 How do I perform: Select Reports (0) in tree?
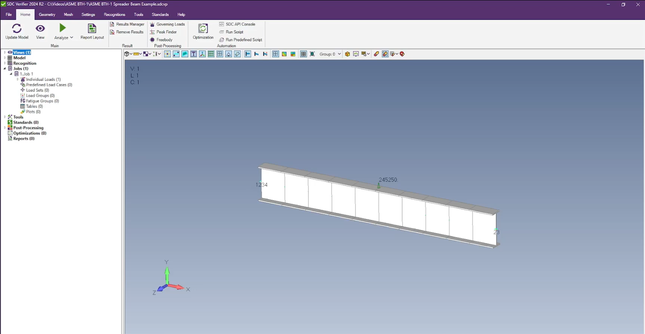tap(21, 139)
